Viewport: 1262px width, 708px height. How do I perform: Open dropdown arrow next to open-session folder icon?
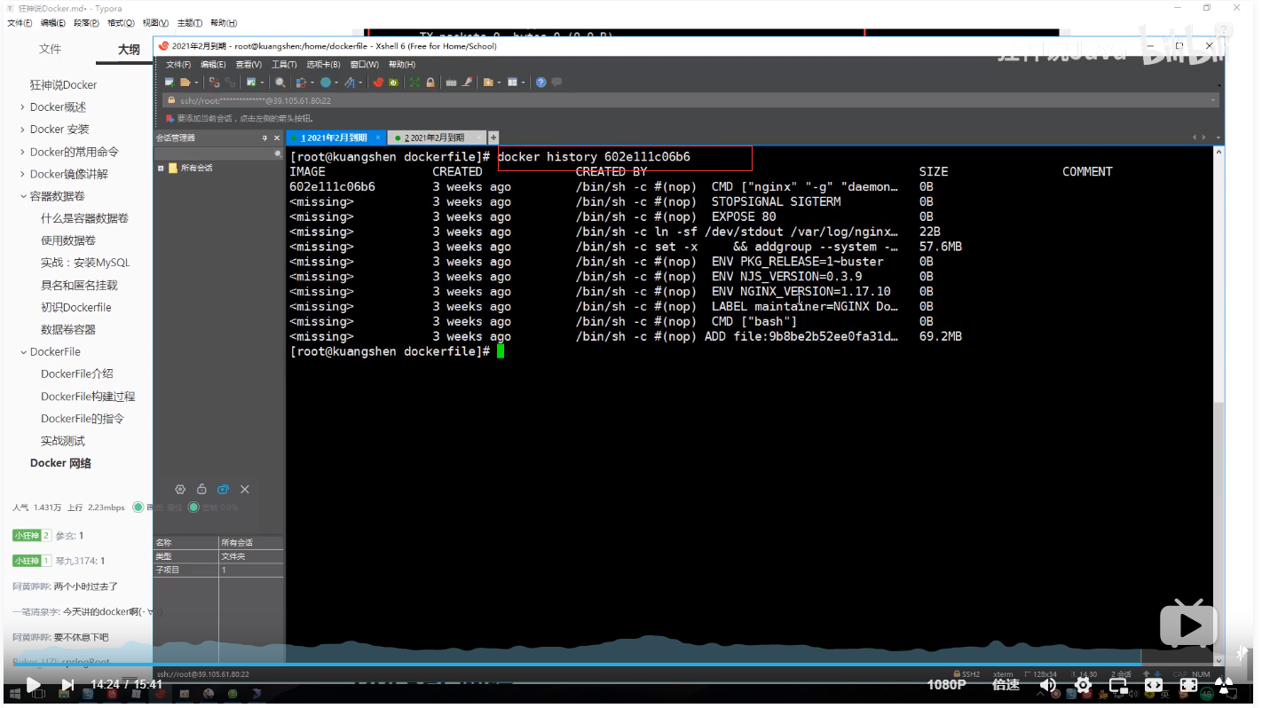[x=196, y=83]
